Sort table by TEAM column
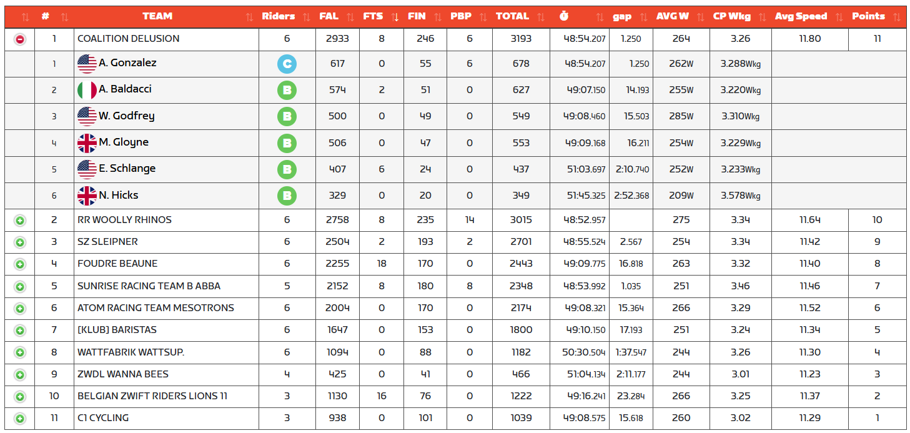This screenshot has height=433, width=910. (157, 16)
